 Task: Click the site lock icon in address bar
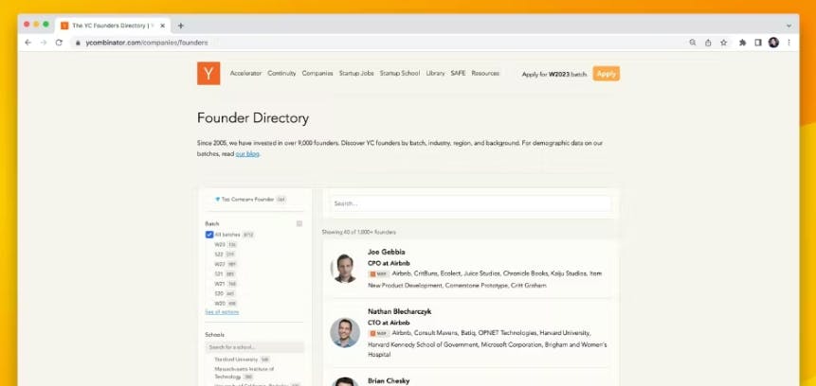(78, 43)
